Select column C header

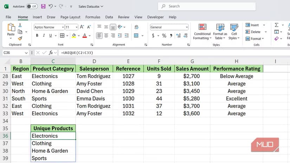tap(53, 61)
